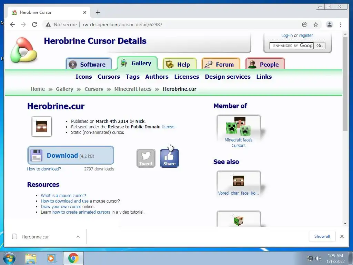The image size is (353, 265).
Task: Click the page scrollbar up arrow
Action: point(345,35)
